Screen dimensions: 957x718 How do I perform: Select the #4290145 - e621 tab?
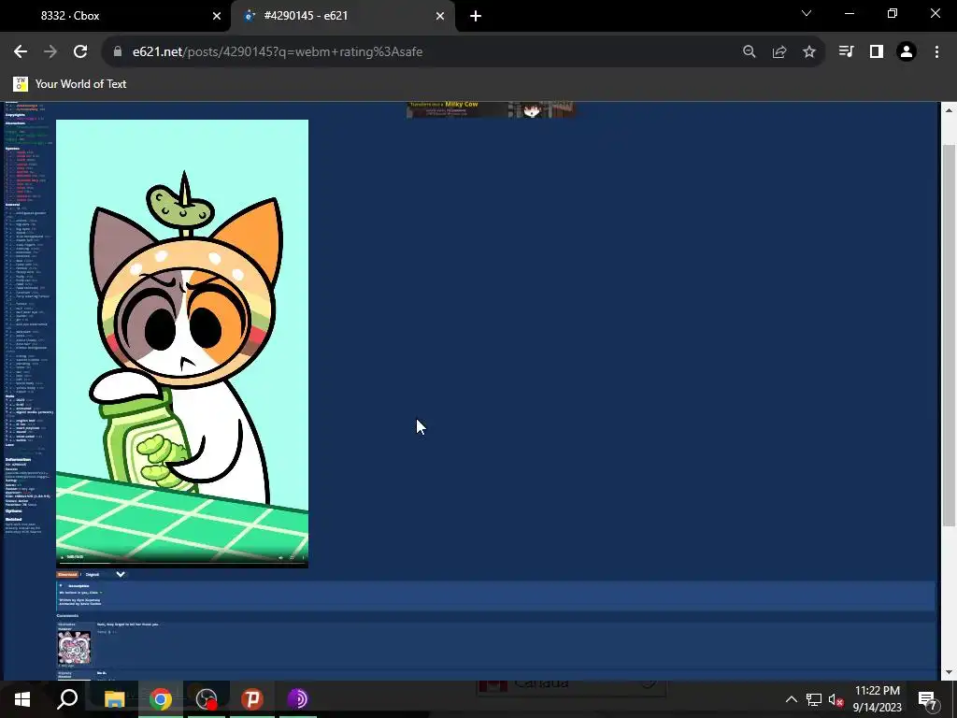pyautogui.click(x=342, y=16)
